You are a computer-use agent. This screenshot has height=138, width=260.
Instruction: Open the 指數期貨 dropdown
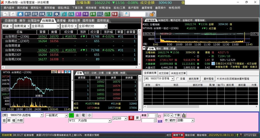[x=22, y=26]
